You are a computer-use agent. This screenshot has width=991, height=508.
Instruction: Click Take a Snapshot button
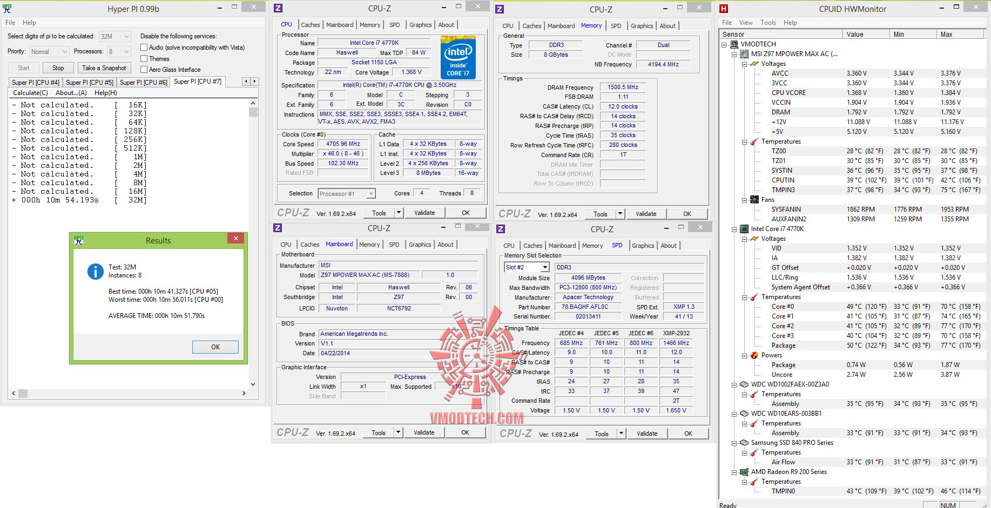104,68
